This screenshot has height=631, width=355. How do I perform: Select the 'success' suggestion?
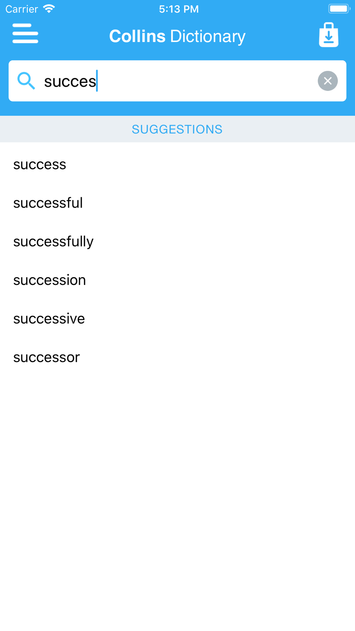(x=177, y=165)
